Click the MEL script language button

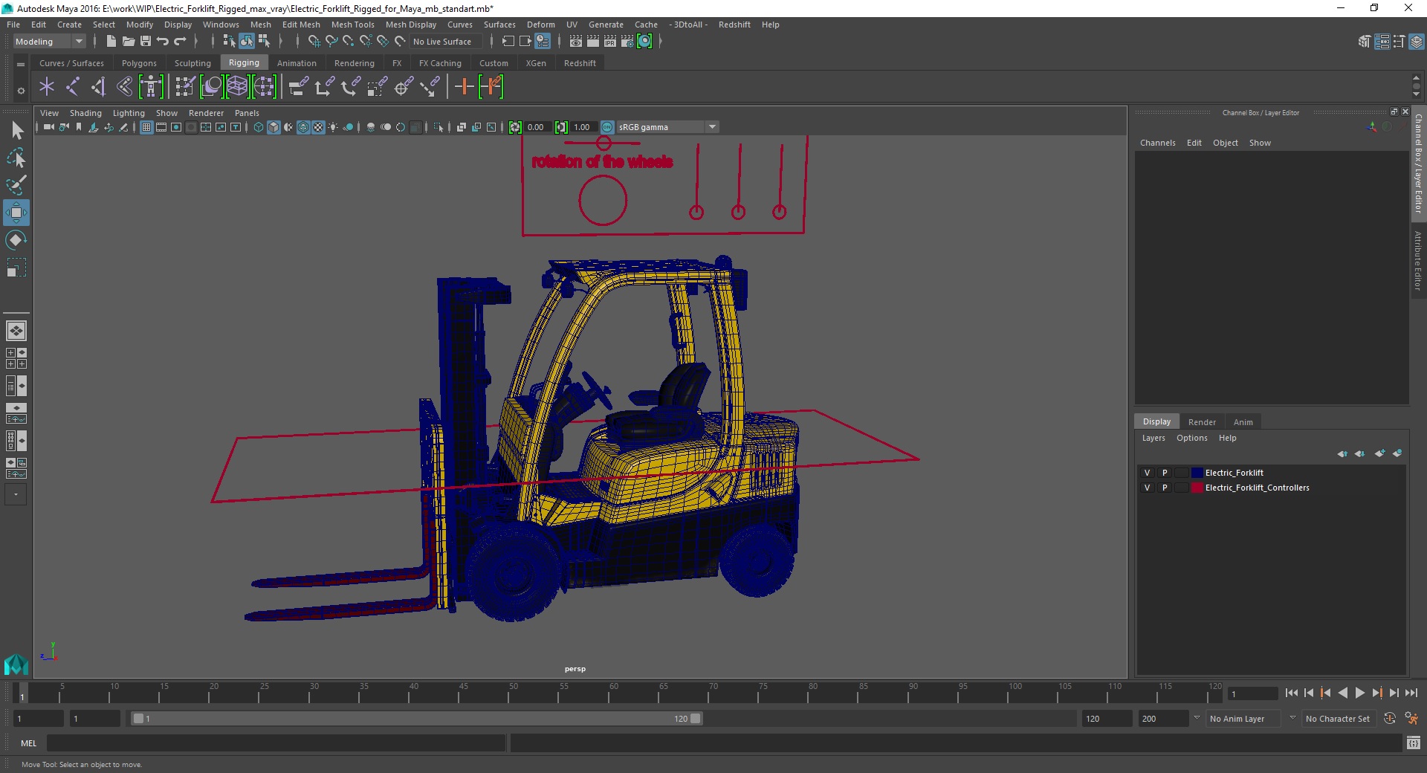[28, 743]
